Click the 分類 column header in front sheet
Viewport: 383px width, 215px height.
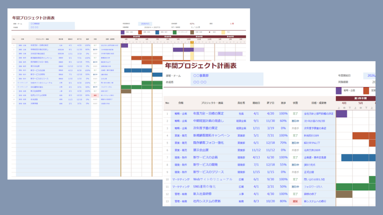[x=181, y=103]
